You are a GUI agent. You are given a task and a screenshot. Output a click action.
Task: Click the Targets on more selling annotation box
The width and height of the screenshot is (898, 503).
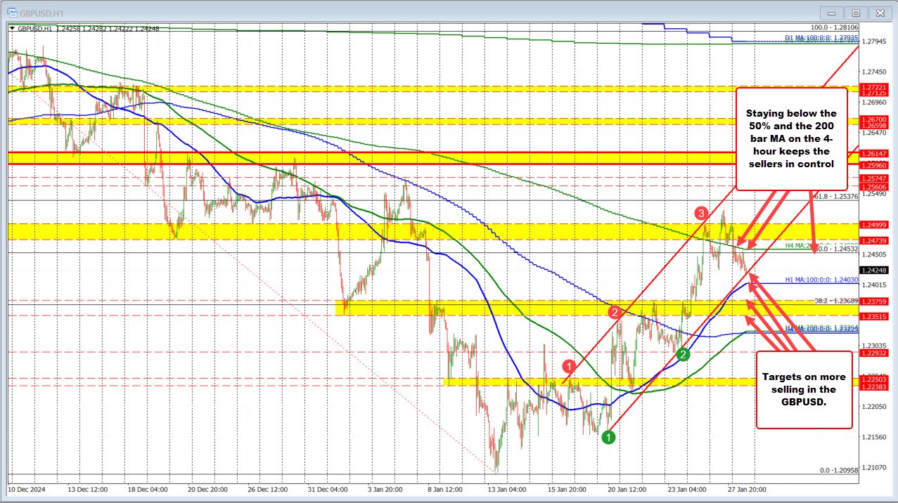[803, 388]
